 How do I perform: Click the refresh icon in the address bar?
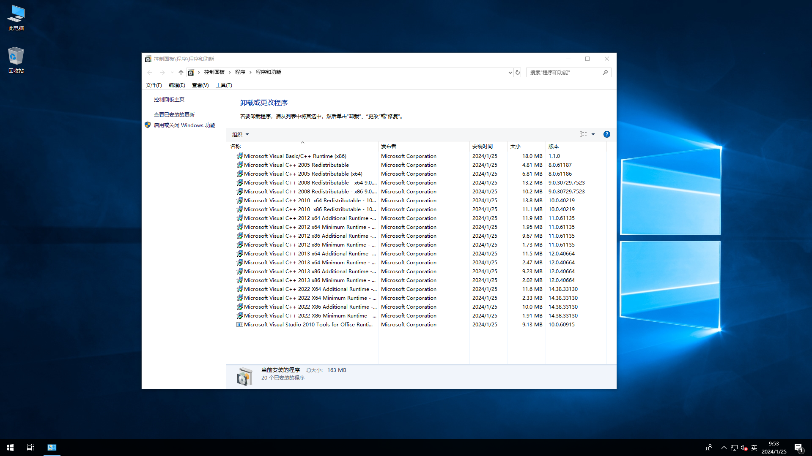pyautogui.click(x=517, y=72)
